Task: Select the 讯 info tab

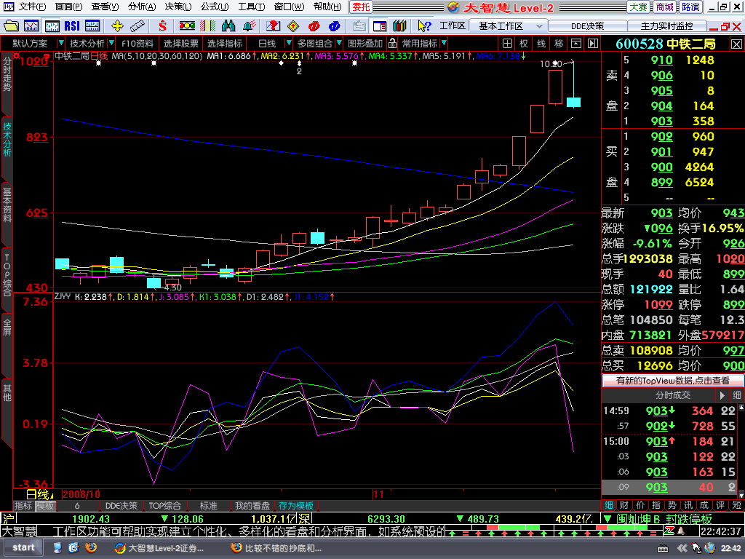Action: pyautogui.click(x=688, y=505)
